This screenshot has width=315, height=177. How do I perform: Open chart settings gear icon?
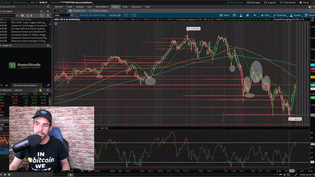tap(248, 15)
